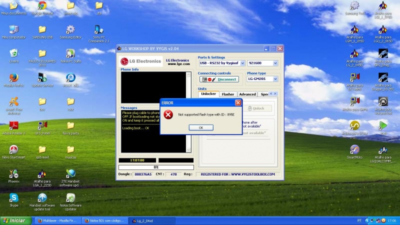Select the Atalho para SCout icon
Viewport: 400px width, 225px height.
click(x=355, y=128)
